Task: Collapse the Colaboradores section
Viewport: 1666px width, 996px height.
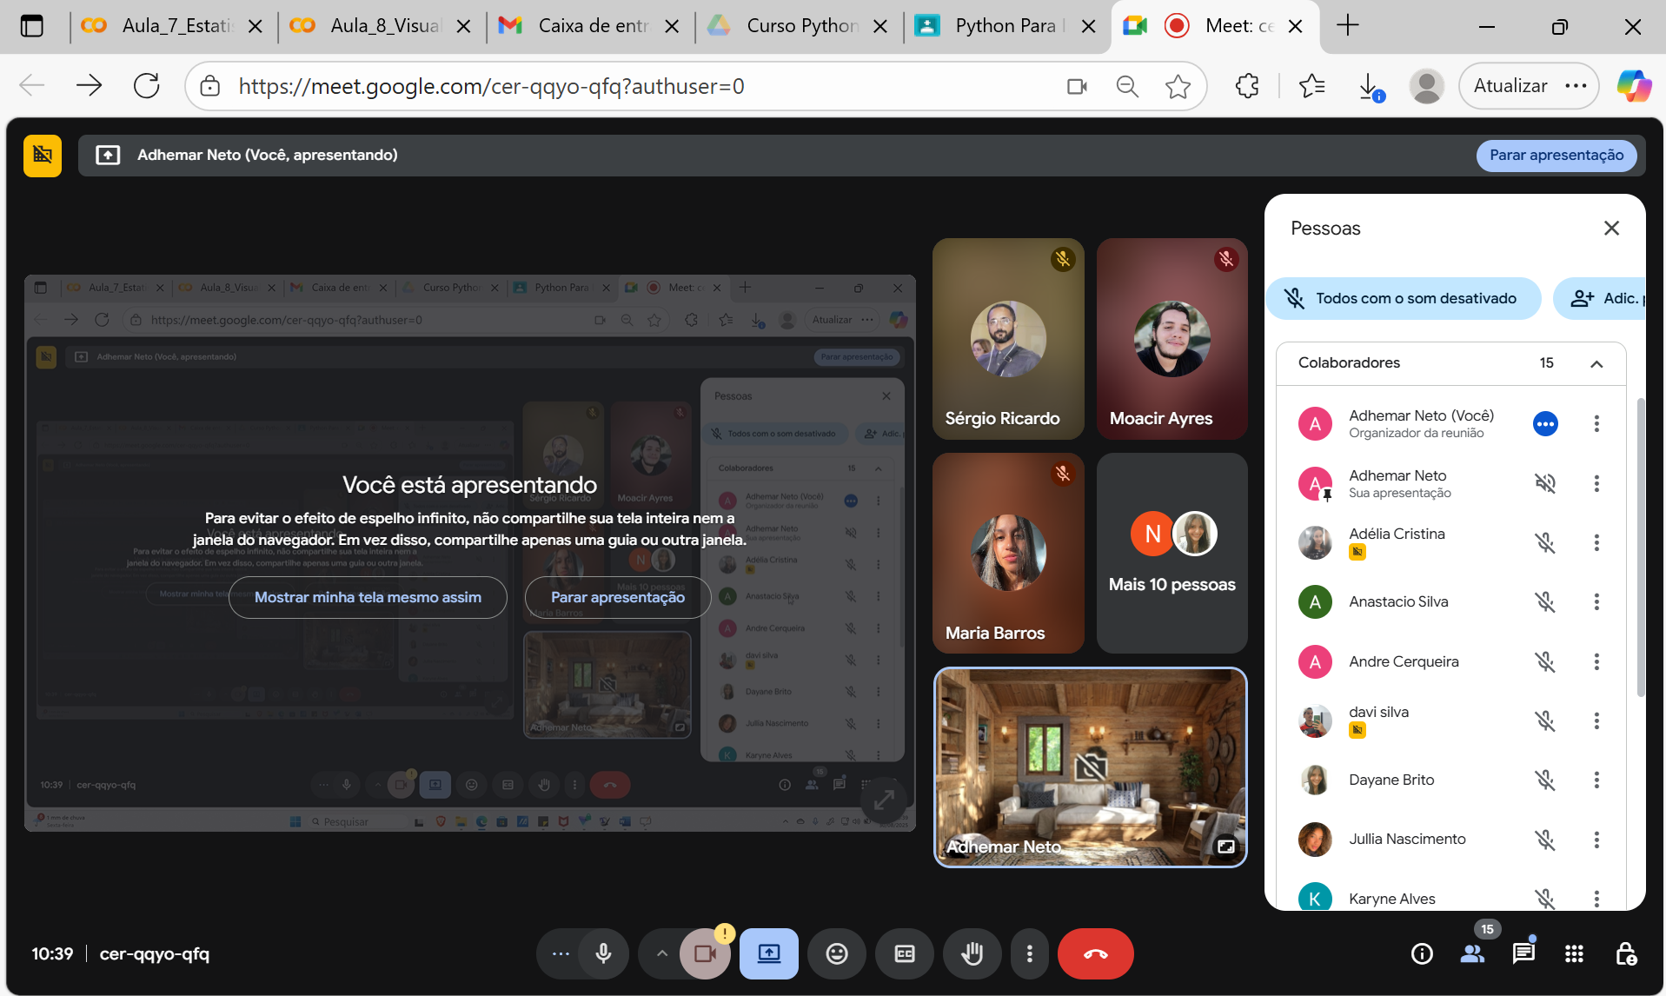Action: (1596, 364)
